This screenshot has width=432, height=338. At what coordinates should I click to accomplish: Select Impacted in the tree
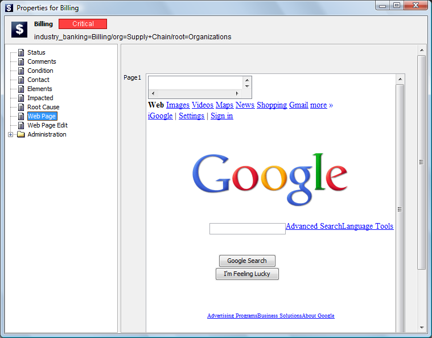point(40,98)
